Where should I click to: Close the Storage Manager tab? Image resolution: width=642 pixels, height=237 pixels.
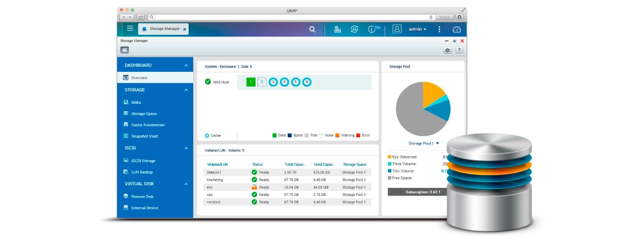pos(185,29)
